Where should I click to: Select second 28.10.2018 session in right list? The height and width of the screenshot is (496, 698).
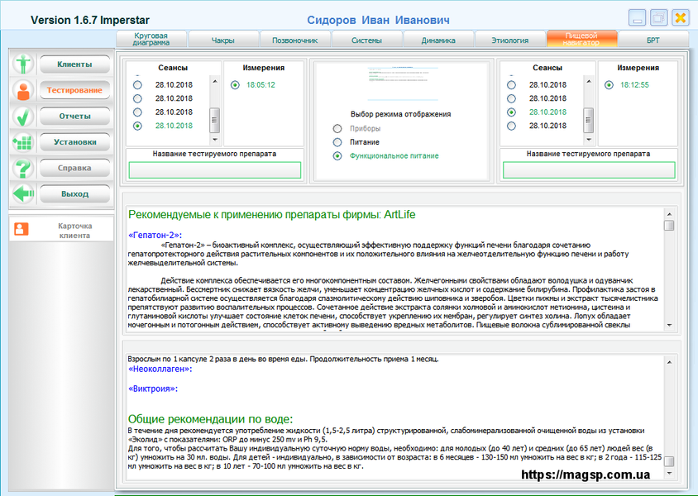pos(511,98)
